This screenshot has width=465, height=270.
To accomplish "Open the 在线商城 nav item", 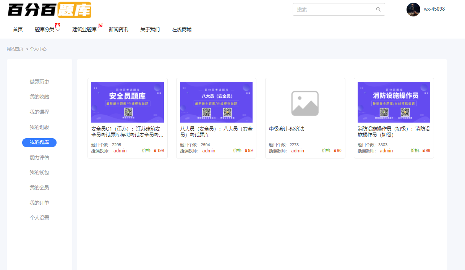I will [x=181, y=29].
